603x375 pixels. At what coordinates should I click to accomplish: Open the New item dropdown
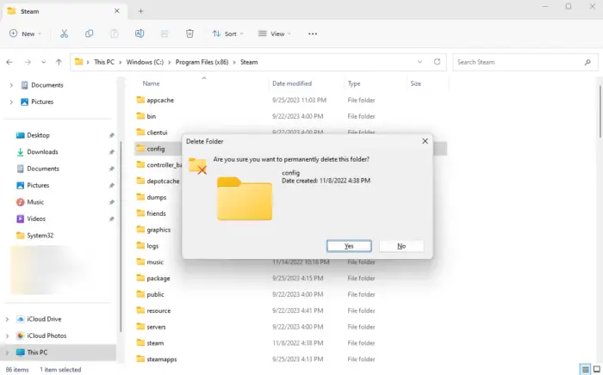[24, 34]
